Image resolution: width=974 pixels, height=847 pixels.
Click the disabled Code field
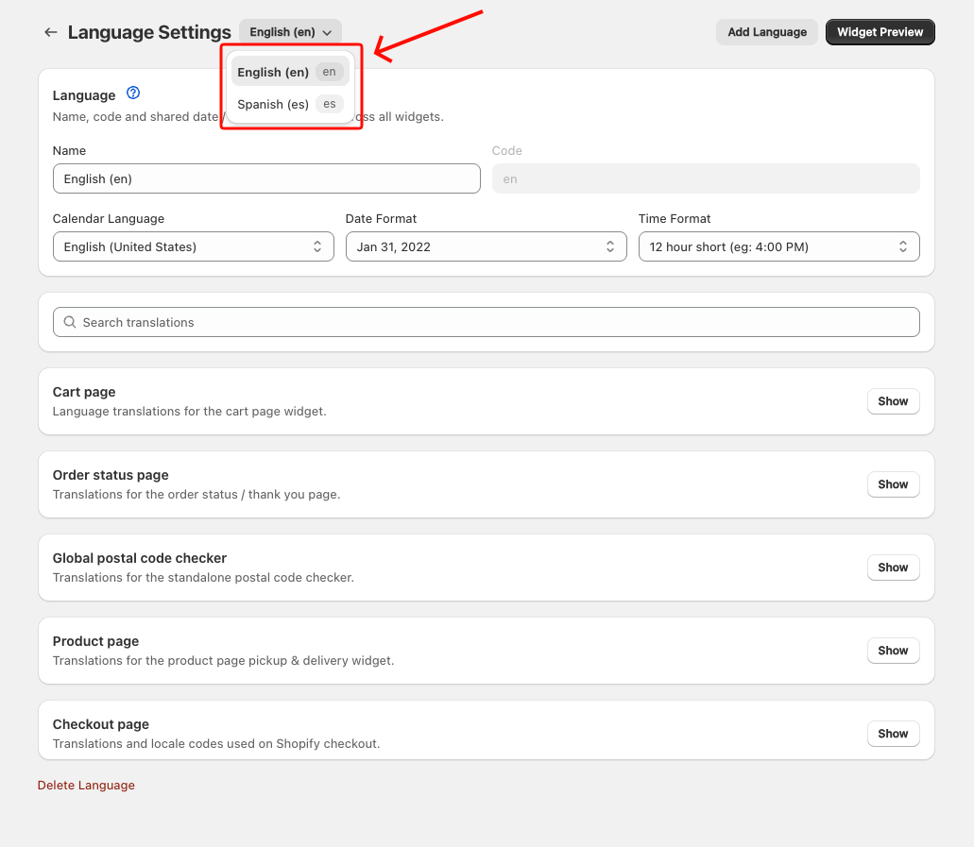coord(706,178)
